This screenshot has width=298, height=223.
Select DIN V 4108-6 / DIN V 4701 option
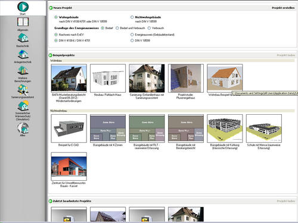56,40
